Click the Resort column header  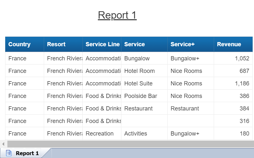[x=56, y=44]
